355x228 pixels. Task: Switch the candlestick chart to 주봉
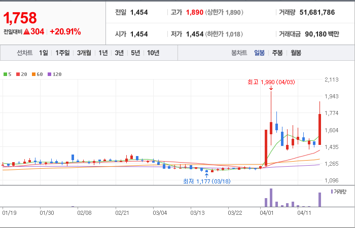[x=277, y=53]
